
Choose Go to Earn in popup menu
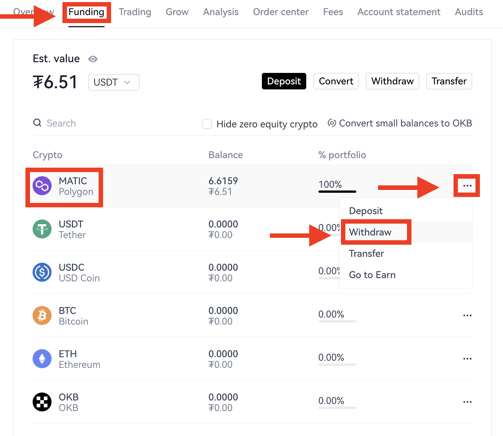[406, 275]
